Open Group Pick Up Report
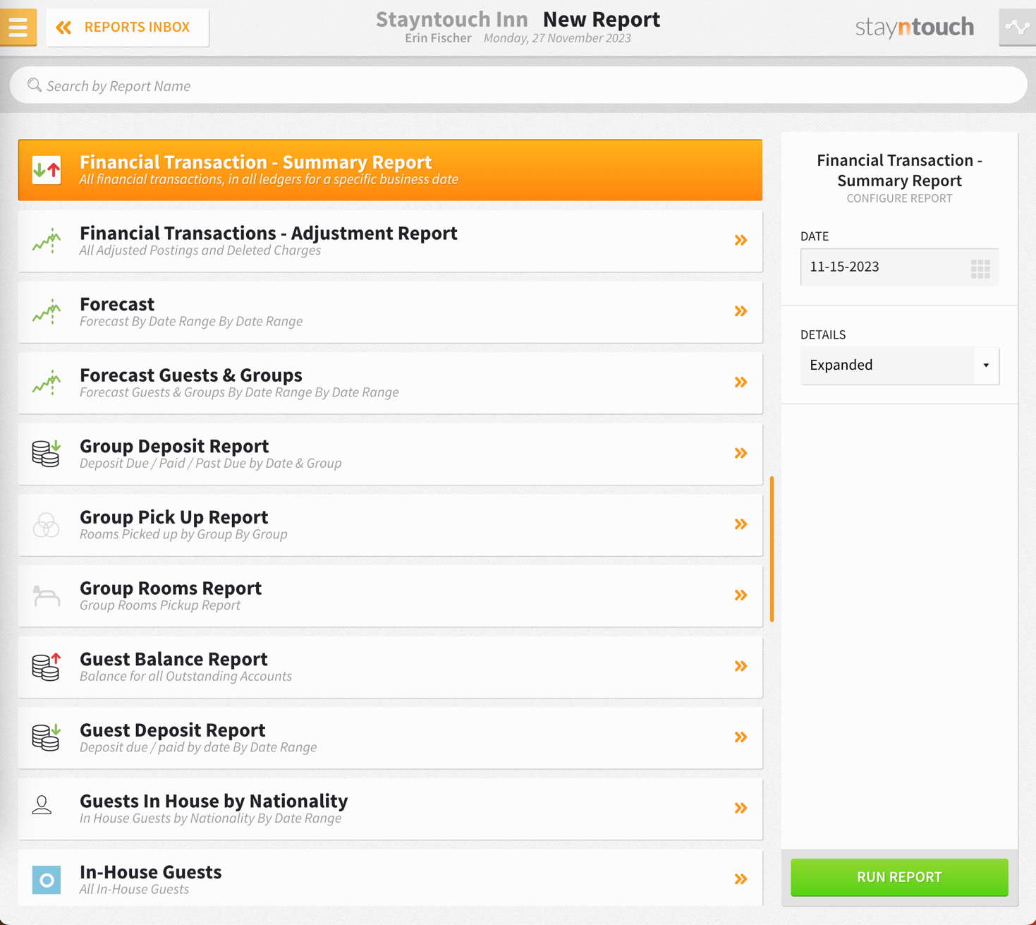The width and height of the screenshot is (1036, 925). pos(390,525)
